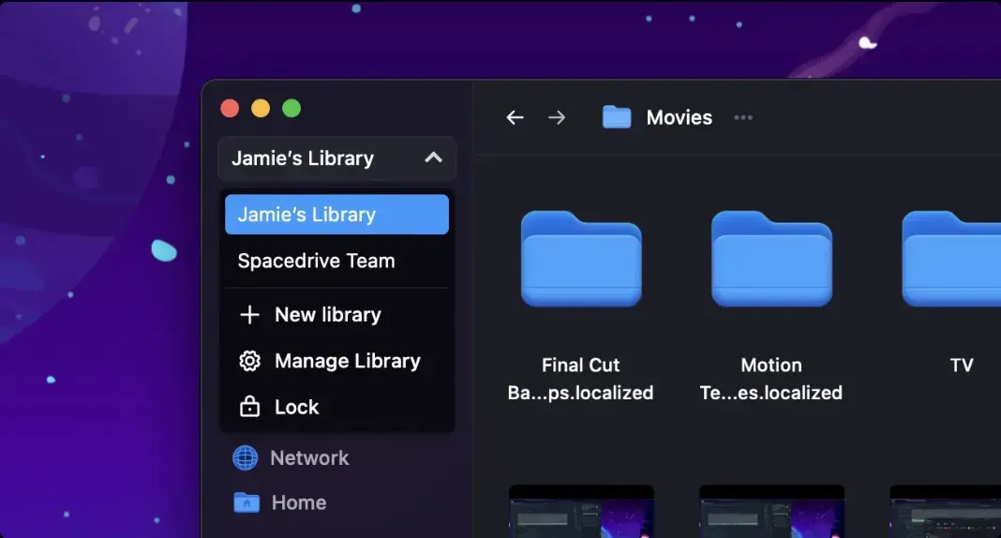
Task: Go forward with the right arrow
Action: [x=557, y=117]
